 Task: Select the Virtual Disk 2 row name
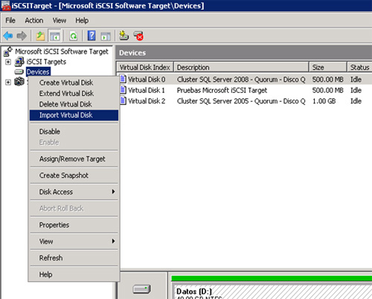147,101
